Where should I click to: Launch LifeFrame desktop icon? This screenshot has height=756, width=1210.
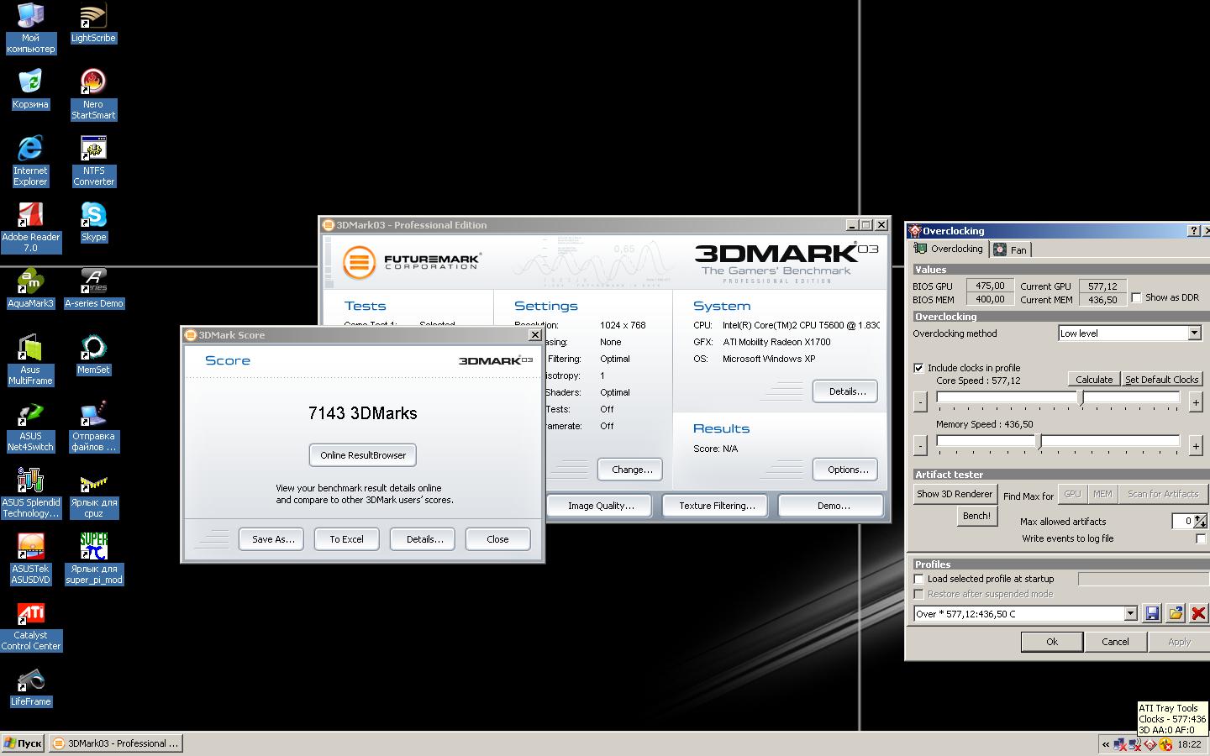pos(30,686)
